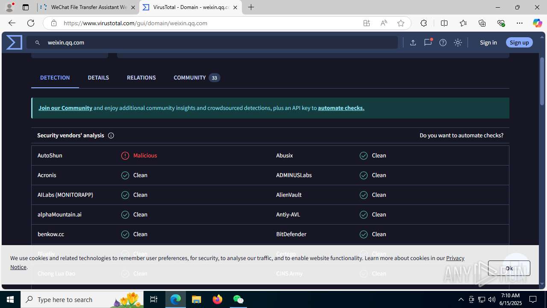Click Do you want to automate checks?
Screen dimensions: 547x308
point(462,135)
